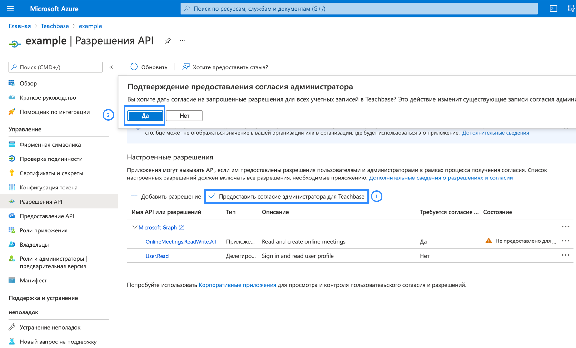The height and width of the screenshot is (348, 576).
Task: Pin the example blade with pushpin icon
Action: click(x=168, y=41)
